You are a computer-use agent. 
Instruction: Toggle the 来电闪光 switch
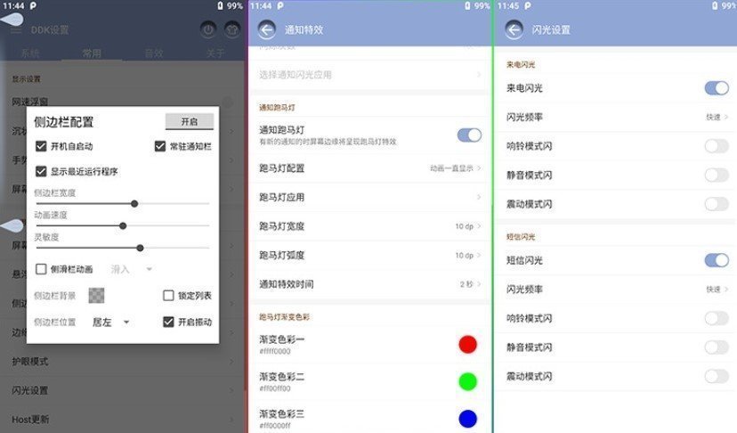coord(717,88)
